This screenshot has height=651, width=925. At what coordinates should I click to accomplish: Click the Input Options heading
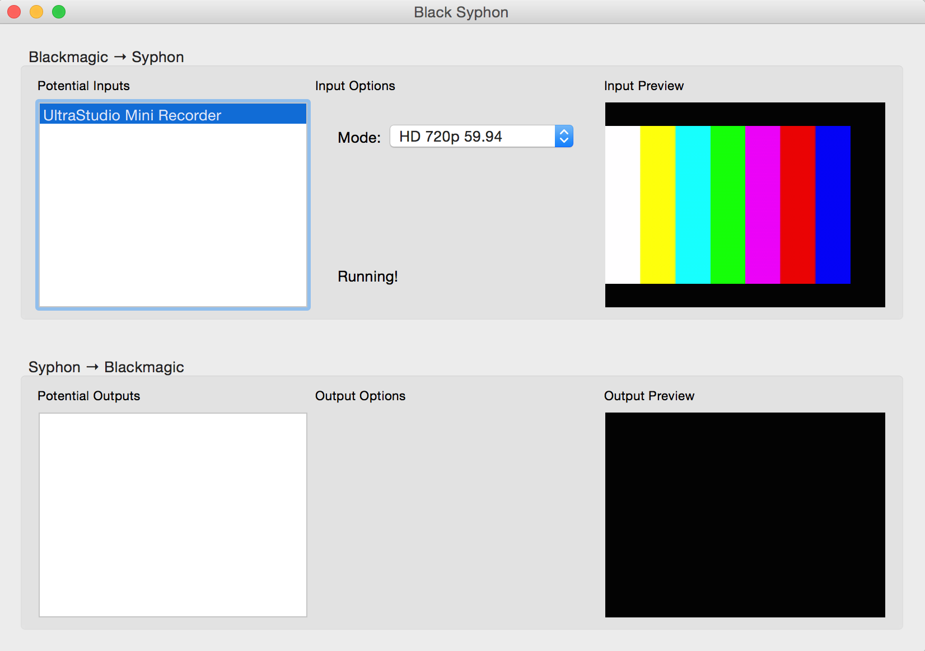point(355,86)
